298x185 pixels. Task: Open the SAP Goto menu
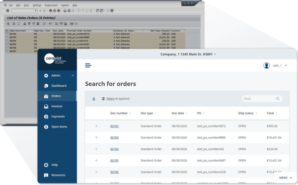(26, 5)
